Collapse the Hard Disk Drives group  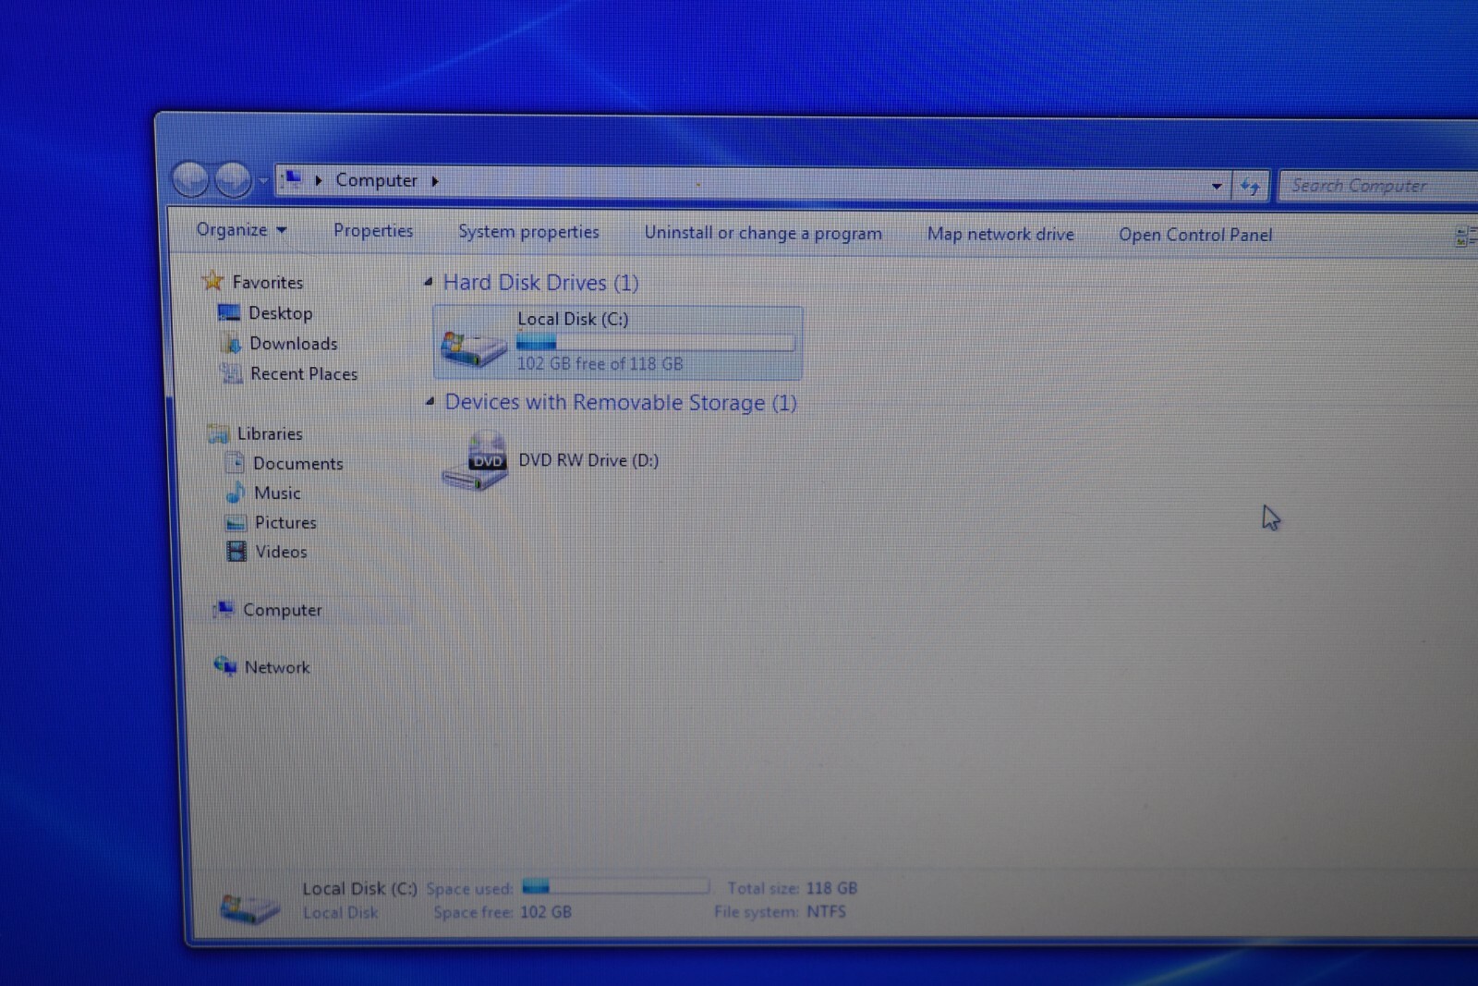(x=429, y=282)
